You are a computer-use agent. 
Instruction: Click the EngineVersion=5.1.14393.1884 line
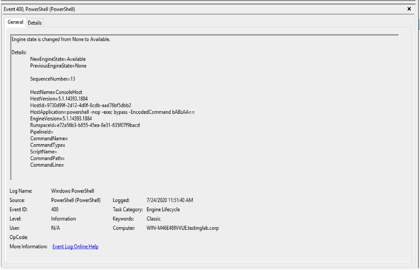point(61,119)
